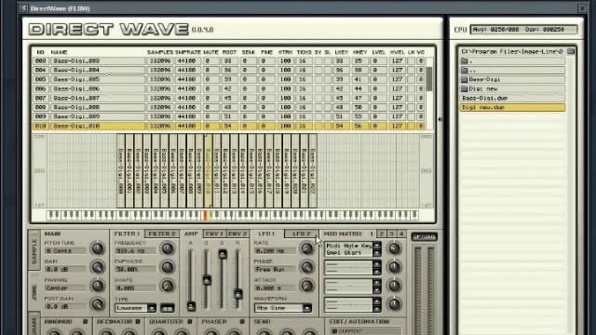Click the Filter Shape knob
The width and height of the screenshot is (596, 335).
[x=168, y=286]
